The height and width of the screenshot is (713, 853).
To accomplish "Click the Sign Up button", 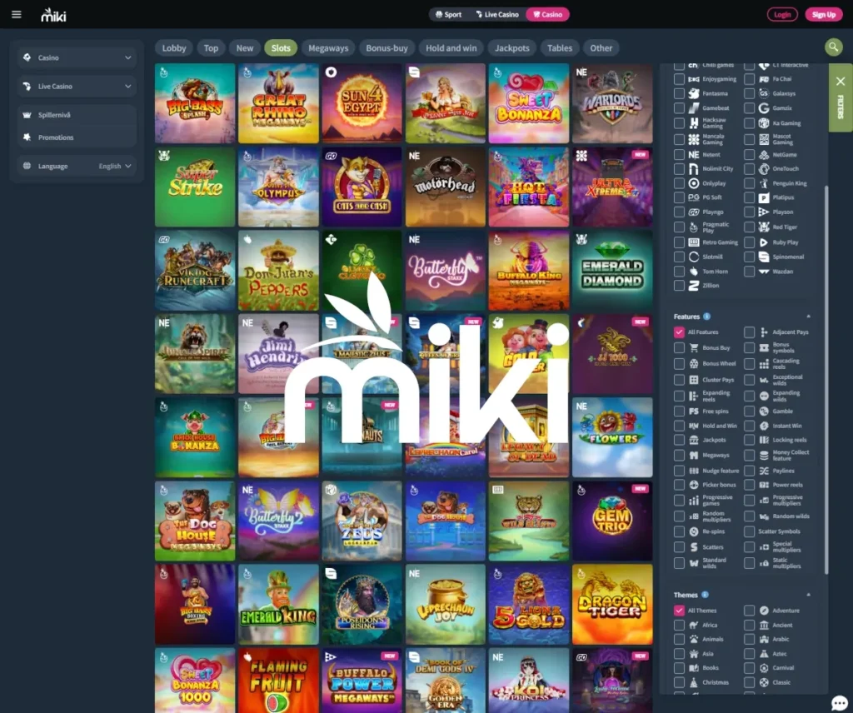I will 824,14.
